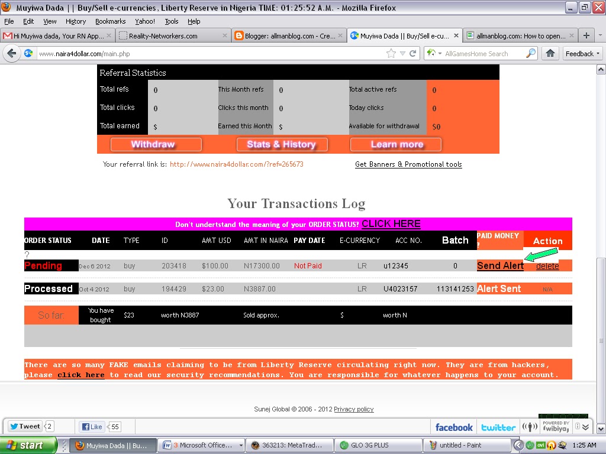
Task: Open the Yahoo! menu
Action: click(145, 21)
